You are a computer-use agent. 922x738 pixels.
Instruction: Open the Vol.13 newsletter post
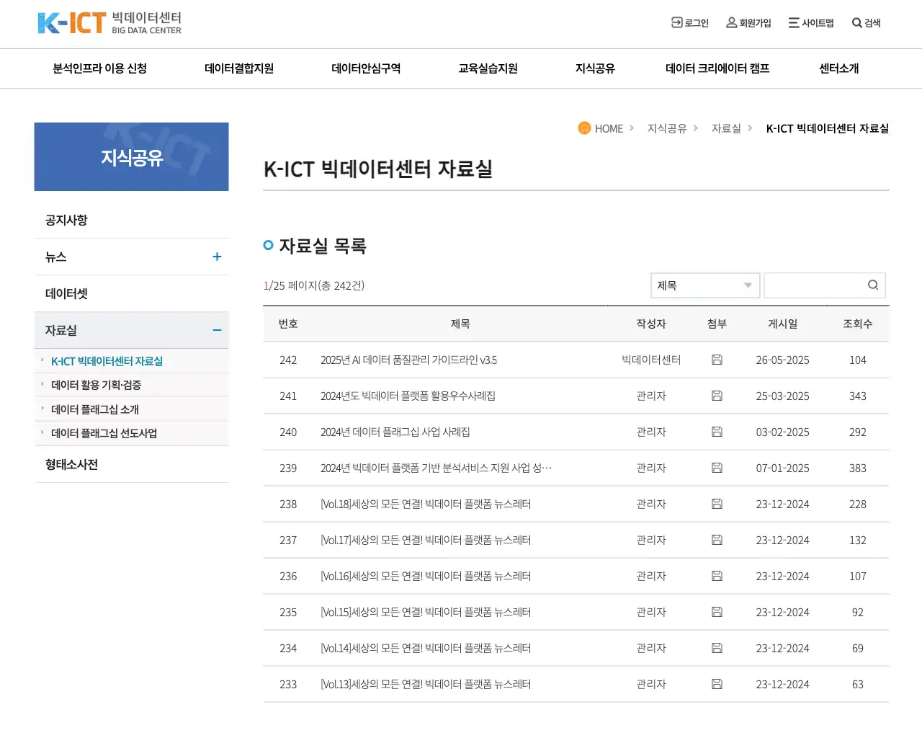[426, 684]
